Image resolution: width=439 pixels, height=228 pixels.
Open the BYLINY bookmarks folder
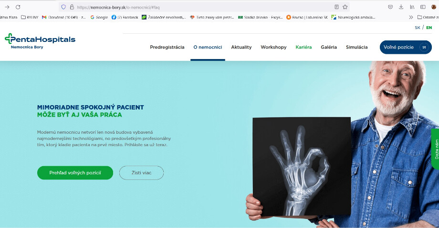[30, 17]
